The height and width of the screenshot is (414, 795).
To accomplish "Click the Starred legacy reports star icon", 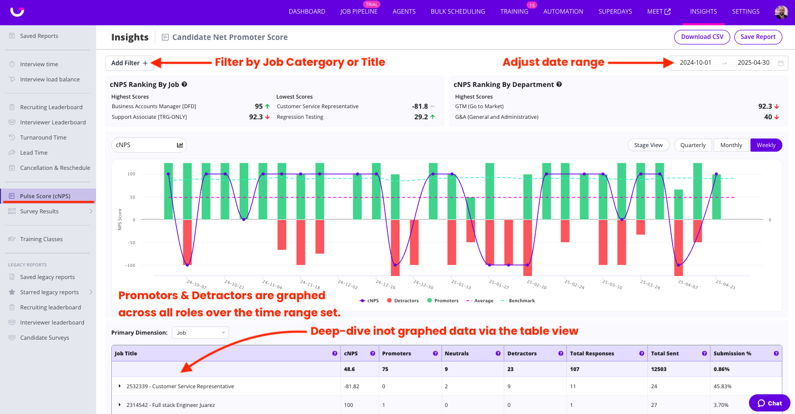I will (12, 292).
